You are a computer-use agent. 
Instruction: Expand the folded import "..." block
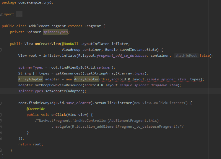[x=19, y=14]
